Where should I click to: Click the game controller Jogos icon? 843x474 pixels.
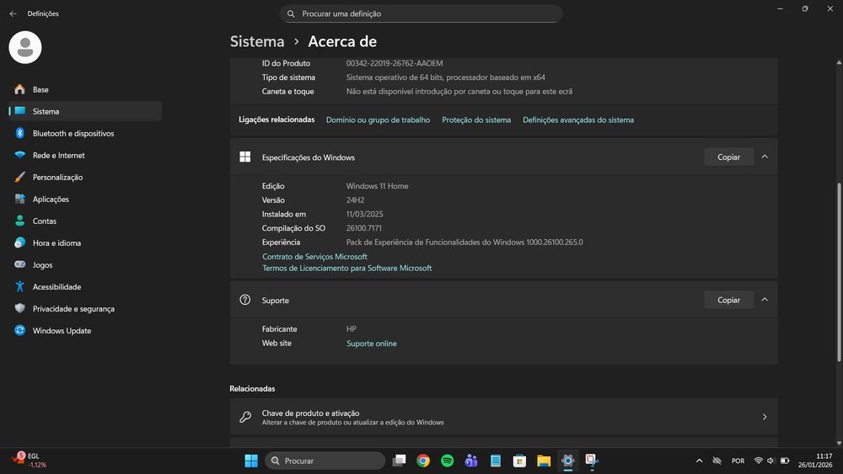[20, 264]
